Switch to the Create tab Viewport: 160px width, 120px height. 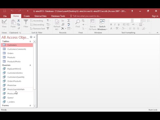pyautogui.click(x=27, y=16)
